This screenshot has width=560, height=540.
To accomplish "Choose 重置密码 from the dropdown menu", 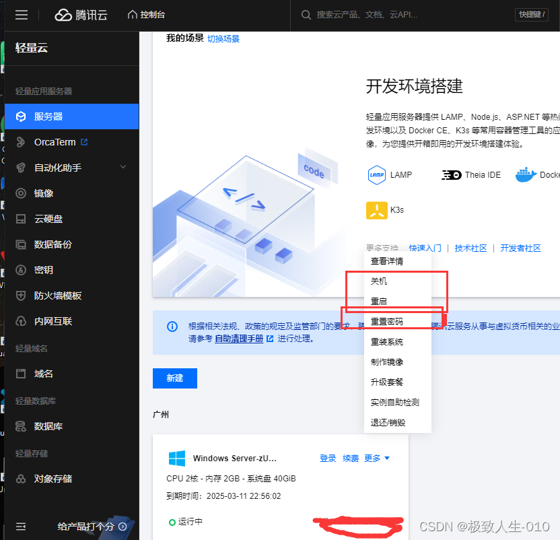I will tap(398, 321).
